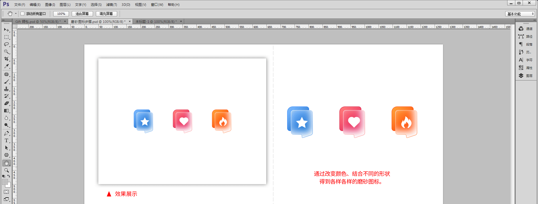Viewport: 538px width, 204px height.
Task: Enable scroll all windows checkbox
Action: coord(22,14)
